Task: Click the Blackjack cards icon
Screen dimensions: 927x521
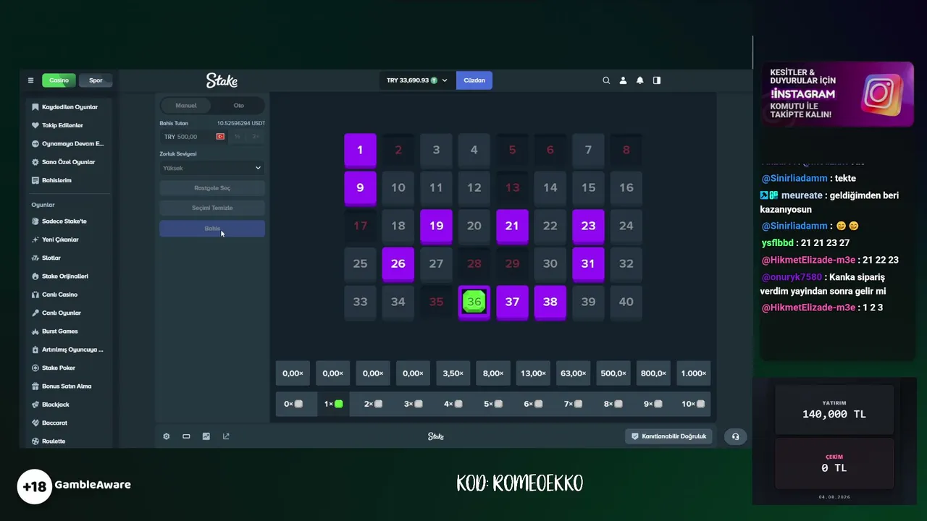Action: point(35,404)
